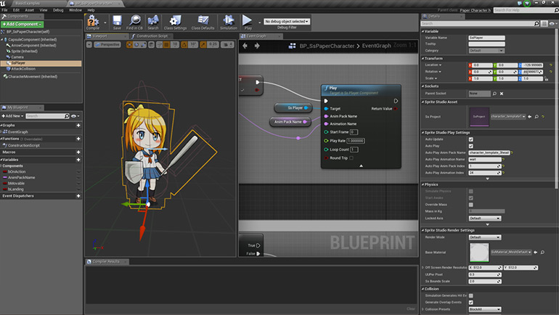Image resolution: width=559 pixels, height=315 pixels.
Task: Enable the Override Mass checkbox
Action: pyautogui.click(x=471, y=205)
